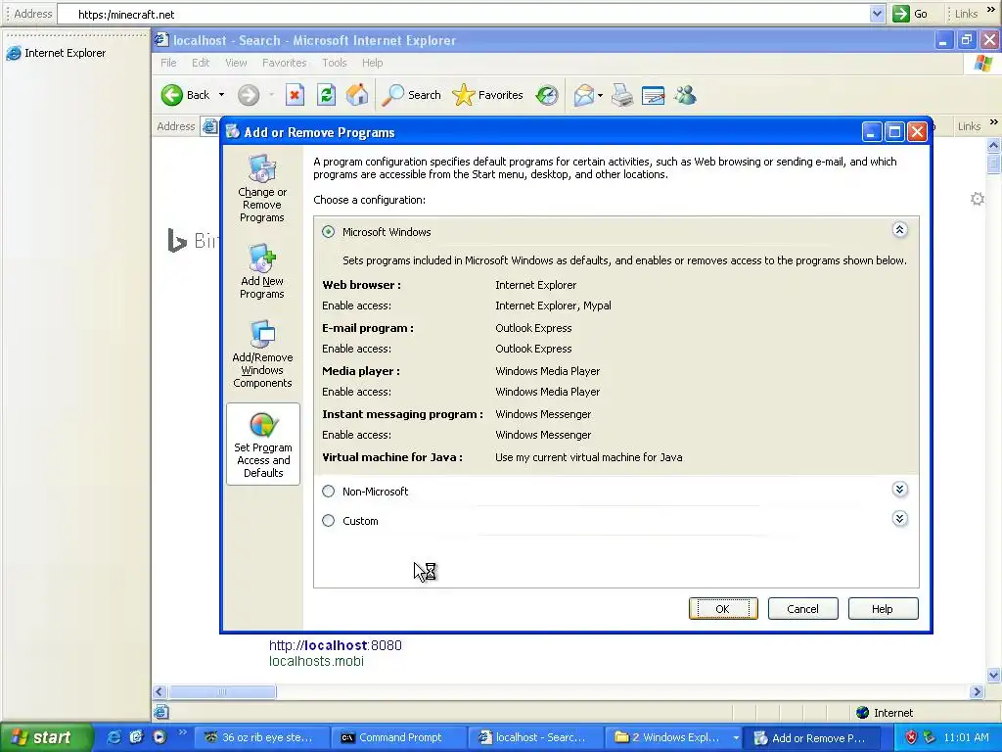The image size is (1002, 752).
Task: Click the vertical scrollbar down arrow
Action: 994,676
